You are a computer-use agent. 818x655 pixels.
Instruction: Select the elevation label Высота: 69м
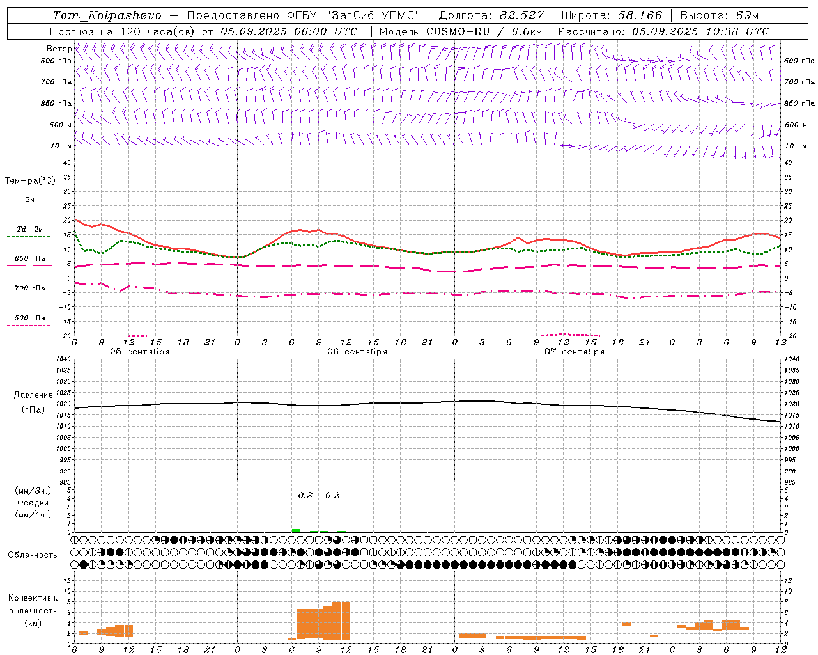point(720,15)
